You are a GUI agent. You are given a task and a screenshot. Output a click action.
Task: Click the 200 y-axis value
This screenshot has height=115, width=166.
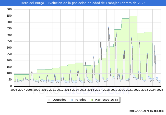point(9,61)
